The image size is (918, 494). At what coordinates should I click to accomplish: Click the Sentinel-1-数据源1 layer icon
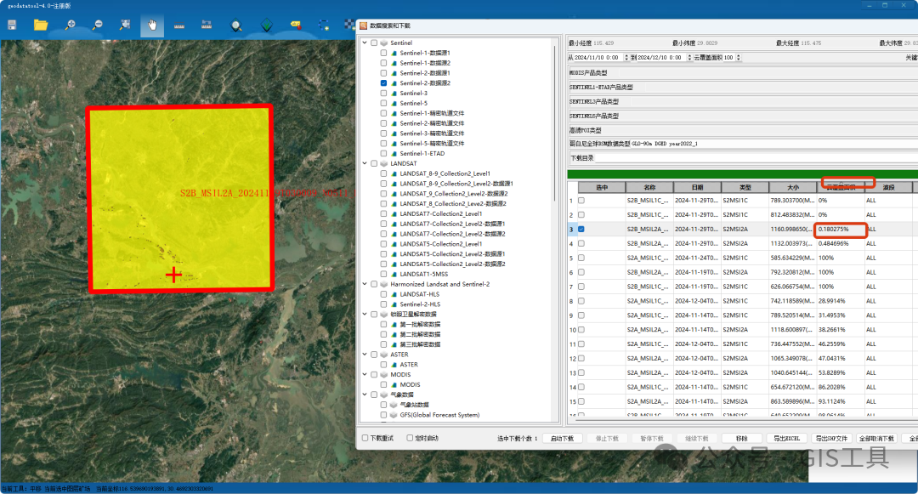point(394,53)
